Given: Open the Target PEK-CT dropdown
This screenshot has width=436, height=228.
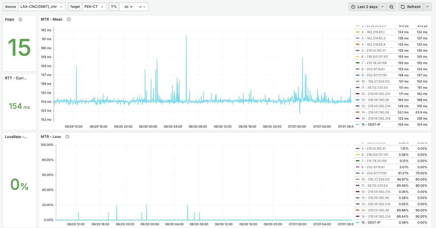Looking at the screenshot, I should (94, 7).
